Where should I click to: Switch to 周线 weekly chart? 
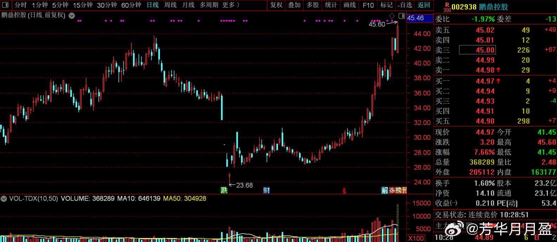[170, 5]
